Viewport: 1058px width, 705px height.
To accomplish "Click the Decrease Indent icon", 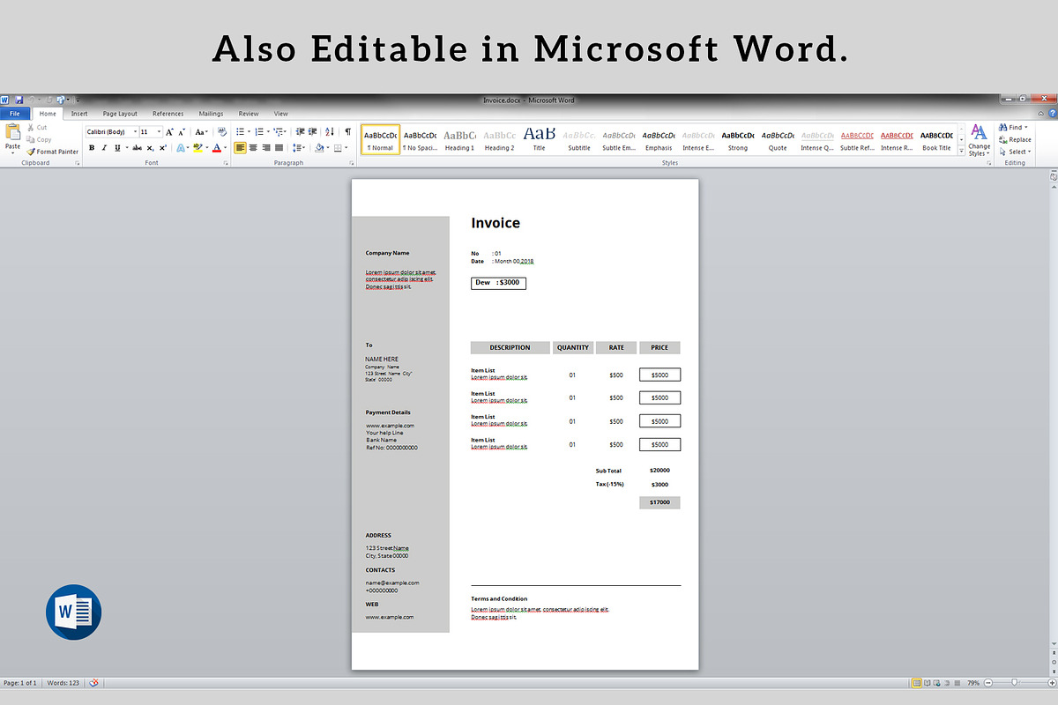I will (300, 131).
